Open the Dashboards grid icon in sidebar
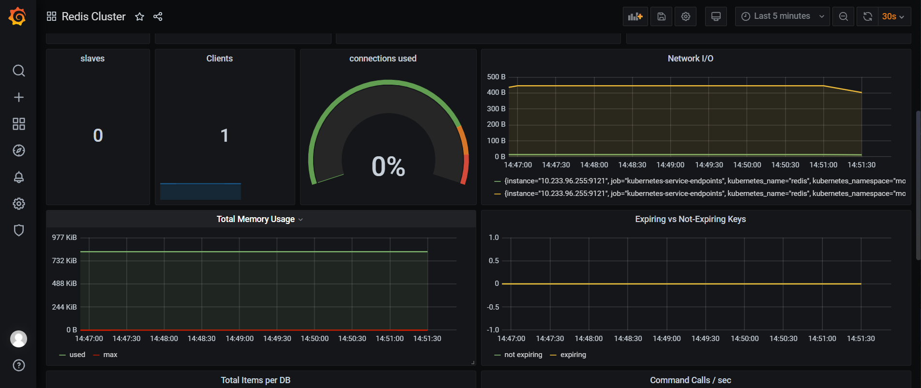Screen dimensions: 921x388 pos(18,124)
